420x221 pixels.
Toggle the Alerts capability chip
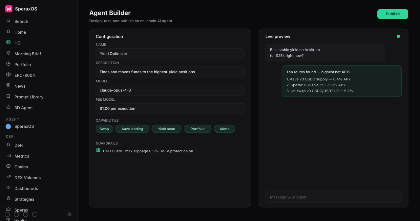(224, 129)
